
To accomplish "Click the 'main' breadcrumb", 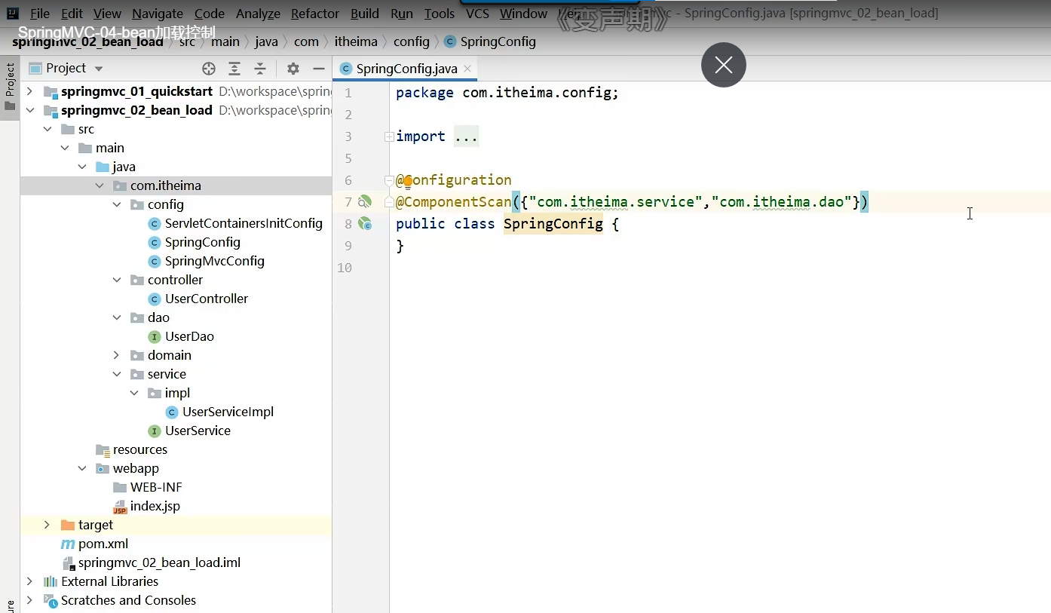I will 225,41.
